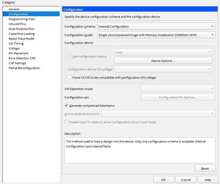Select Programming Files in category list

coord(22,19)
